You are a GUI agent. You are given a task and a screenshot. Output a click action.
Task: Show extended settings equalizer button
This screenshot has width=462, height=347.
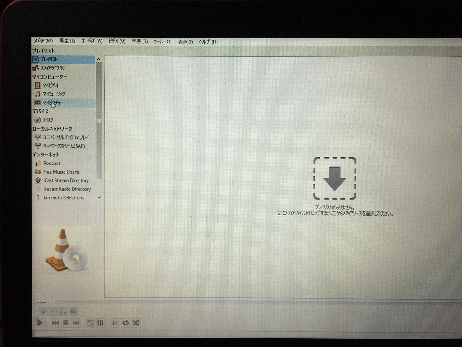101,323
